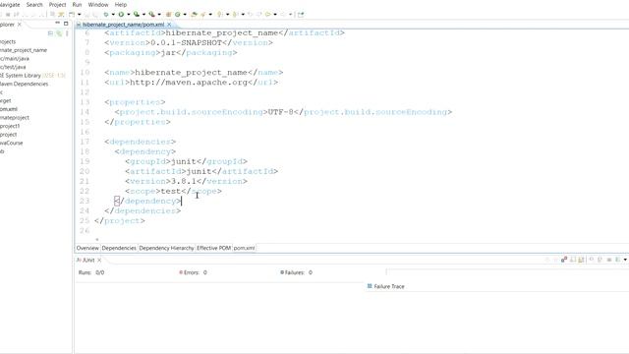Close the explorer view tab
The width and height of the screenshot is (629, 354).
point(20,25)
